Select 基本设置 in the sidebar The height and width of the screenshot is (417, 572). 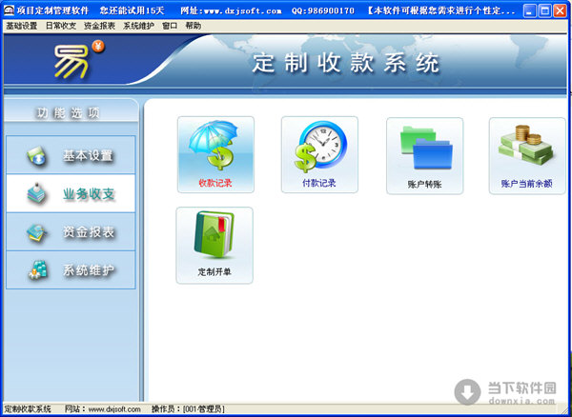point(71,155)
